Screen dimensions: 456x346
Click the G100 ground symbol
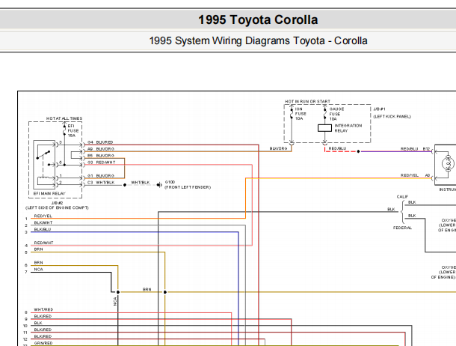pyautogui.click(x=159, y=185)
